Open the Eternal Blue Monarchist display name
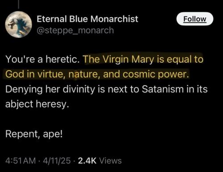Screen dimensions: 223x172 (x=87, y=19)
